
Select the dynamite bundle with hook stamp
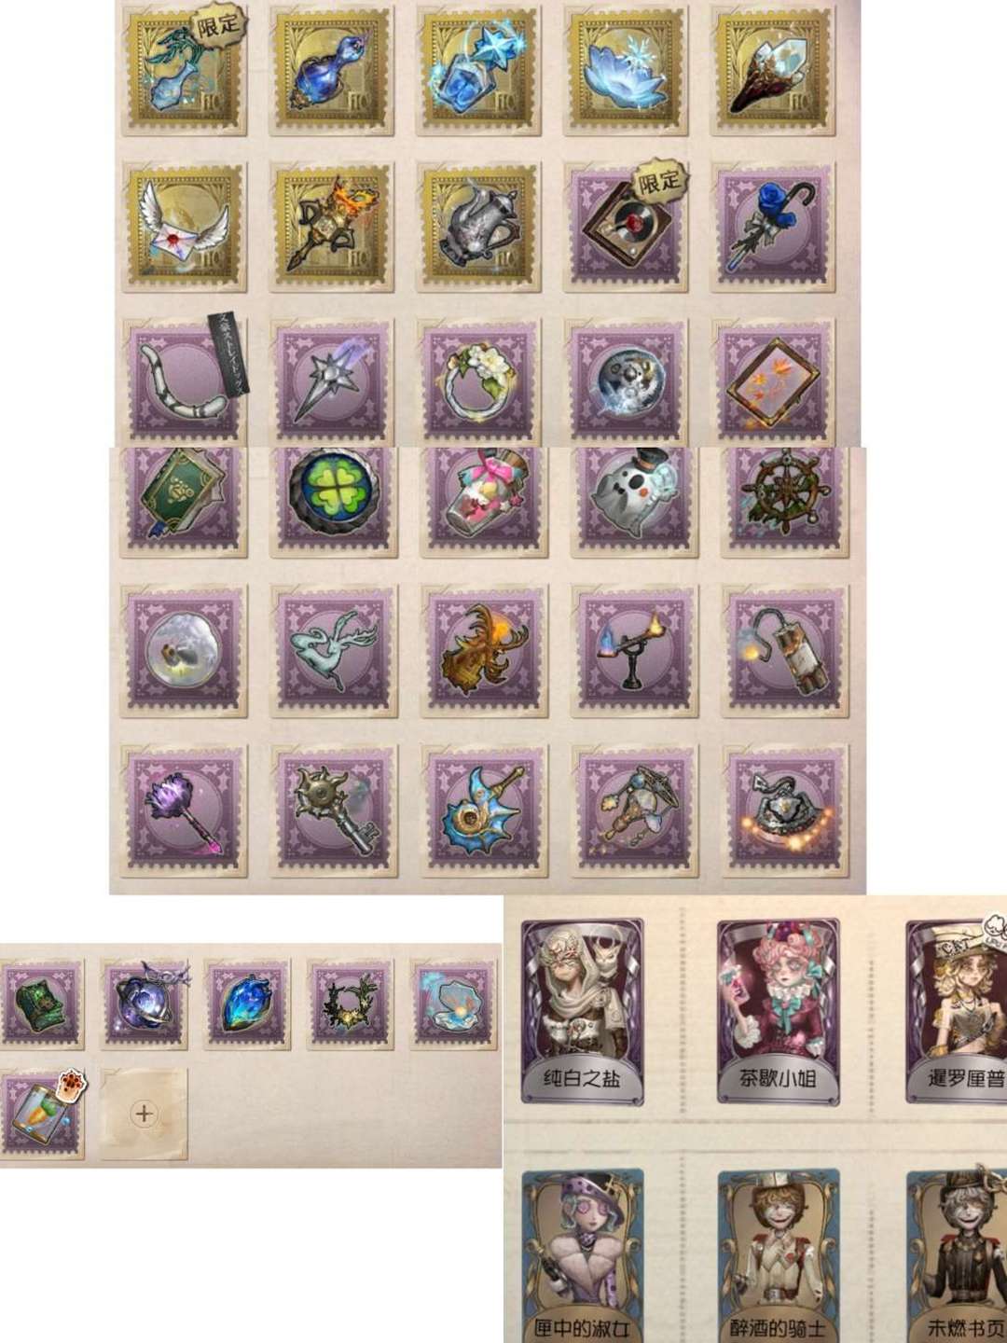(785, 651)
